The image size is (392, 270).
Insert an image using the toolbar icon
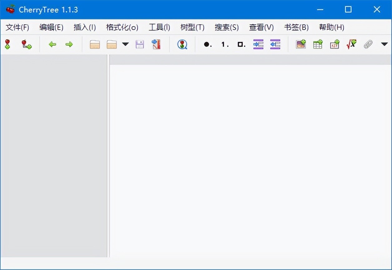click(301, 44)
